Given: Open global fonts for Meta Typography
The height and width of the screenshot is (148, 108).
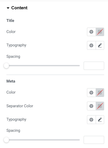Looking at the screenshot, I should pyautogui.click(x=91, y=120).
